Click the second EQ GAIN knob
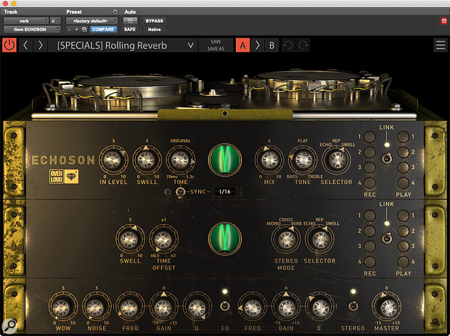The height and width of the screenshot is (336, 450). (x=286, y=307)
